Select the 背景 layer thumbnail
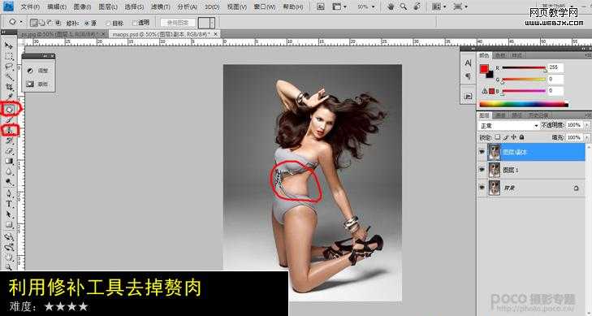The height and width of the screenshot is (316, 592). 494,188
